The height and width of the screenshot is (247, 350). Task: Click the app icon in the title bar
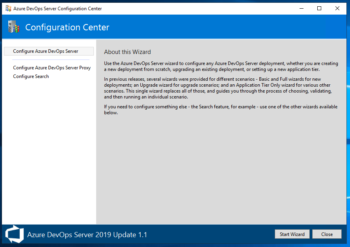[8, 9]
